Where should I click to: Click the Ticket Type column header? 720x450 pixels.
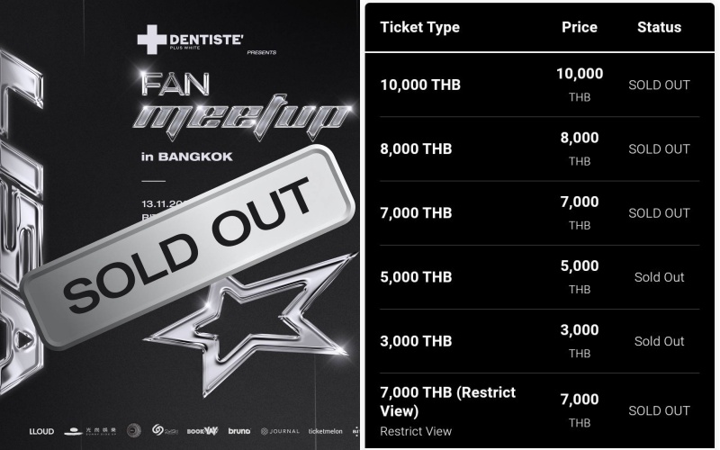click(x=419, y=27)
